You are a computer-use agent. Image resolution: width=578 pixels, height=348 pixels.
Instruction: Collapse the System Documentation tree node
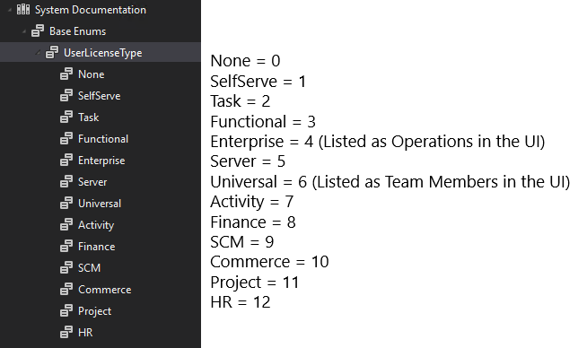point(10,10)
